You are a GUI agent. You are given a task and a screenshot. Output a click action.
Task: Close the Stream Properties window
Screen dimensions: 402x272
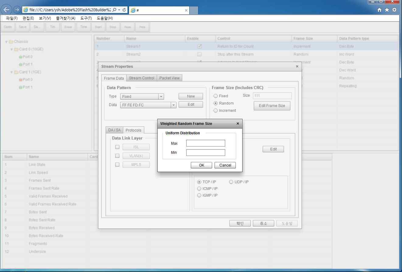coord(297,66)
